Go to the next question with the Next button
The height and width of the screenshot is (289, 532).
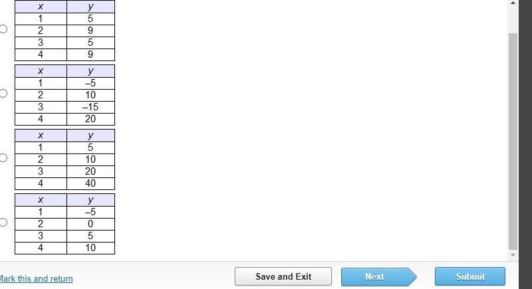[x=378, y=276]
